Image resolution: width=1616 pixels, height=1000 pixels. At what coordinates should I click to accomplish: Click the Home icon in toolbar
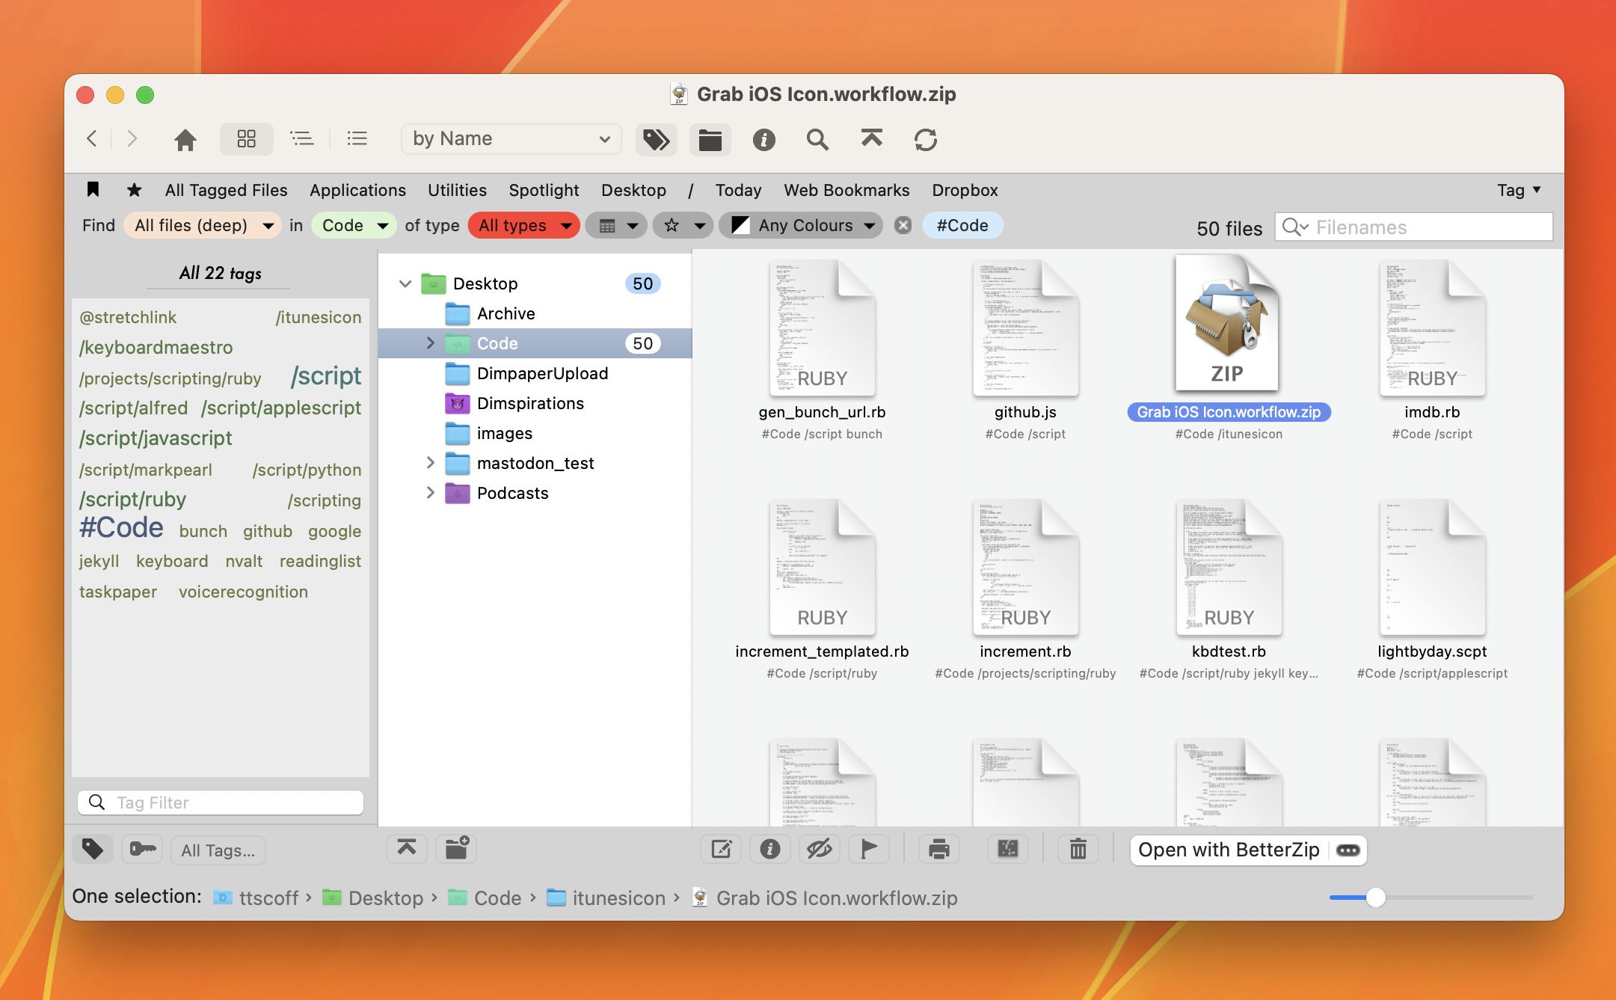(x=185, y=139)
